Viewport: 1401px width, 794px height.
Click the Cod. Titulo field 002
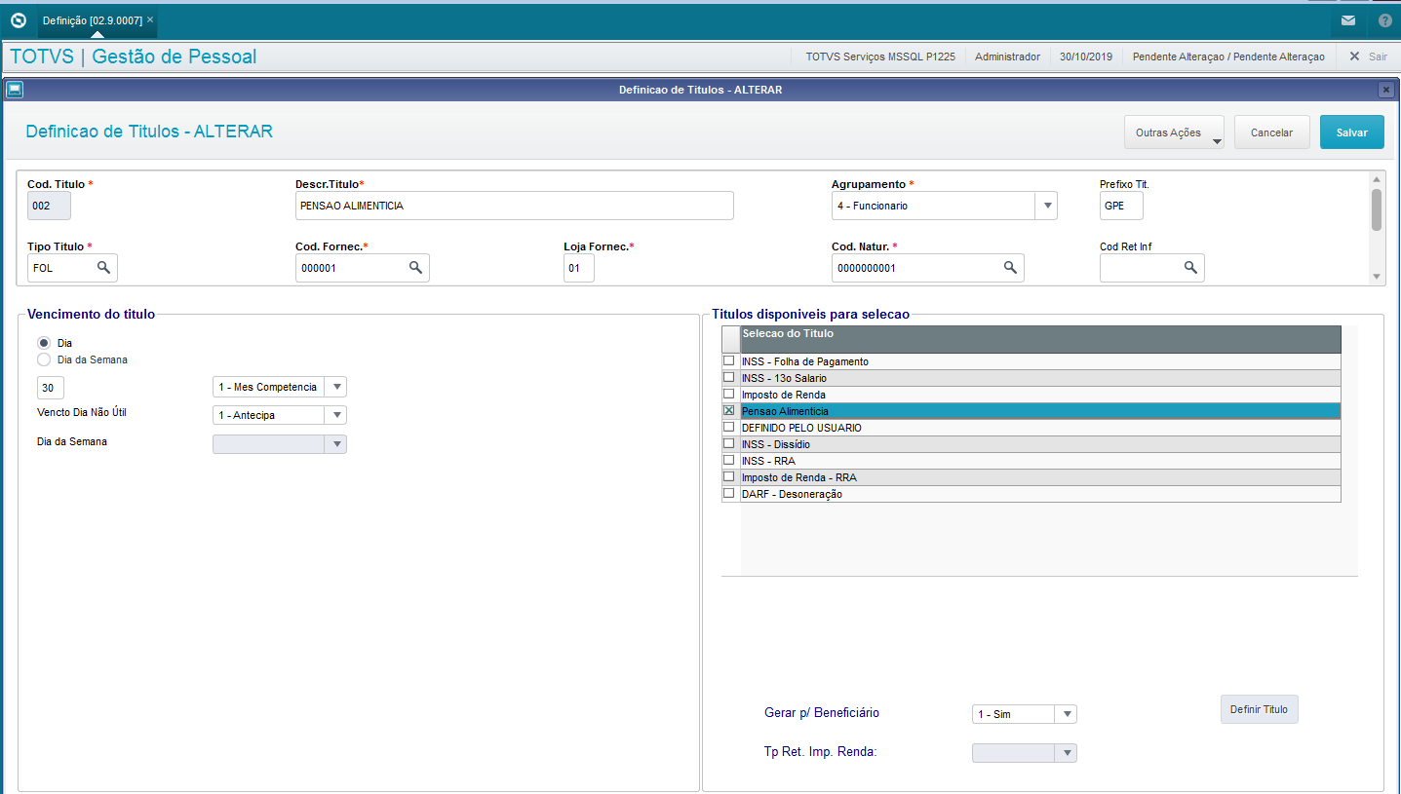click(x=49, y=206)
